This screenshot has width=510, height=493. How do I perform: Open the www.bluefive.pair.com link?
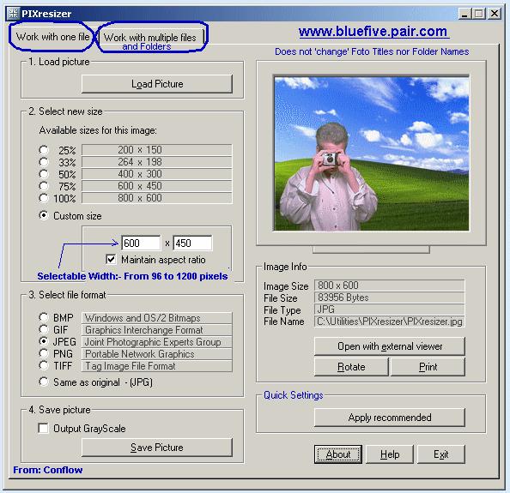pos(373,32)
